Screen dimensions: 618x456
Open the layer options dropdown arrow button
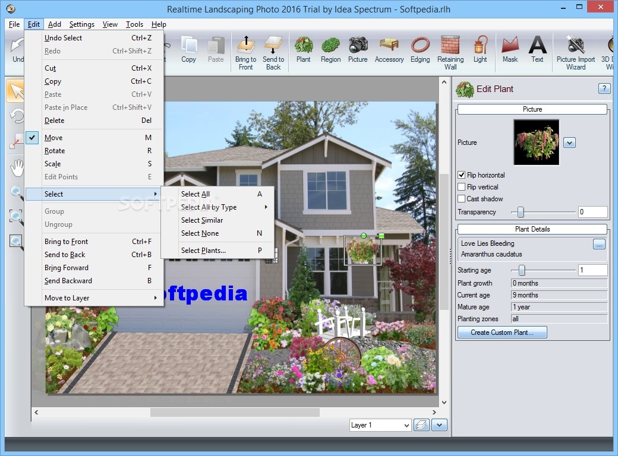point(440,425)
